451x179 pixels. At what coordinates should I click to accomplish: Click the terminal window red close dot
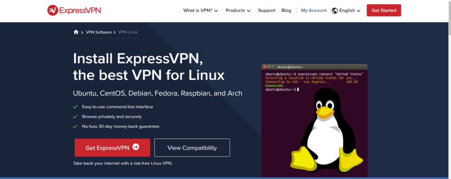[265, 67]
